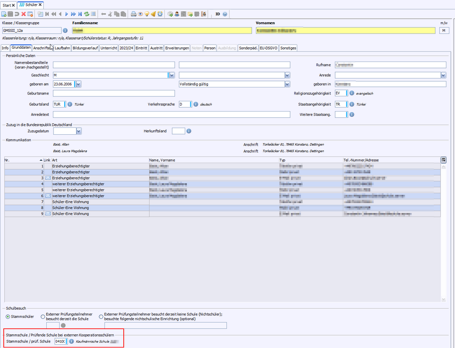The height and width of the screenshot is (348, 455).
Task: Open the EU-DSGVO tab
Action: pos(269,48)
